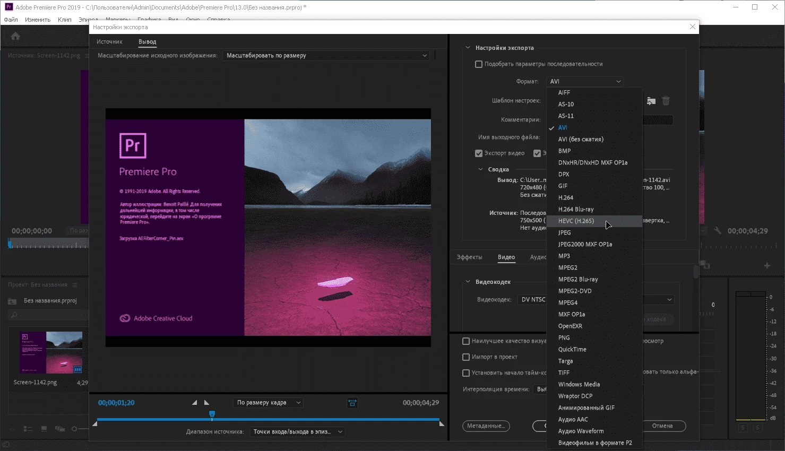Open the Видео settings tab
The height and width of the screenshot is (451, 785).
[506, 257]
